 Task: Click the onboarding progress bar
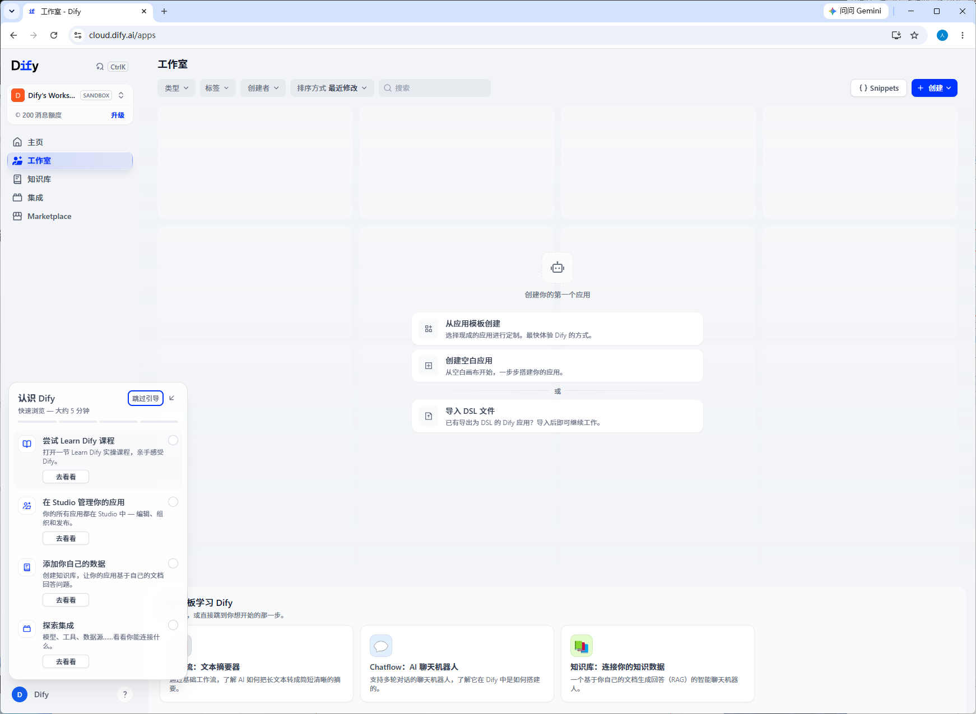[98, 421]
